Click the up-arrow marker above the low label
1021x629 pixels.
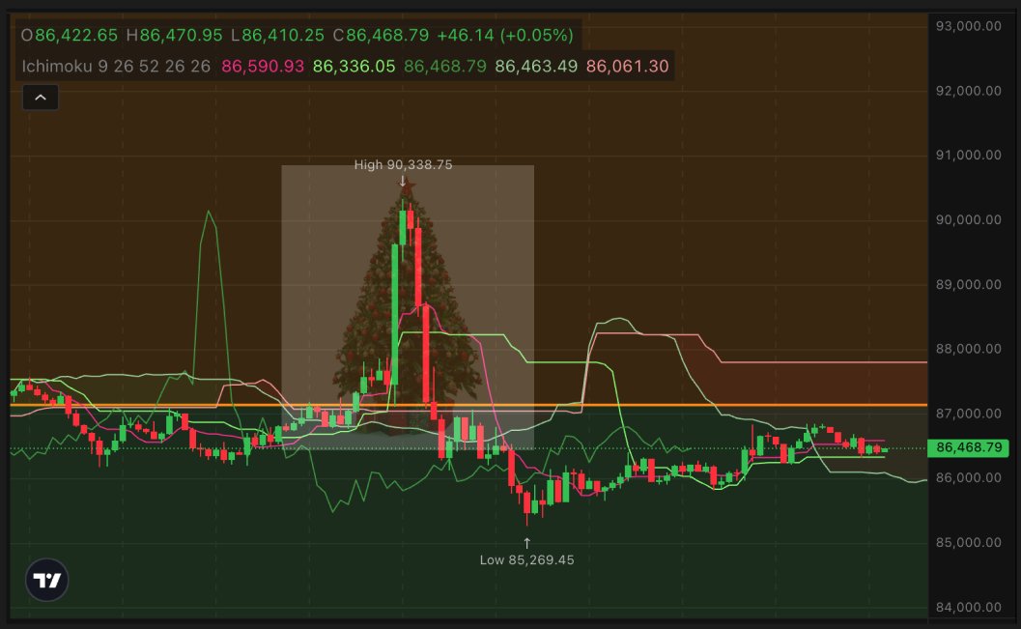coord(526,542)
